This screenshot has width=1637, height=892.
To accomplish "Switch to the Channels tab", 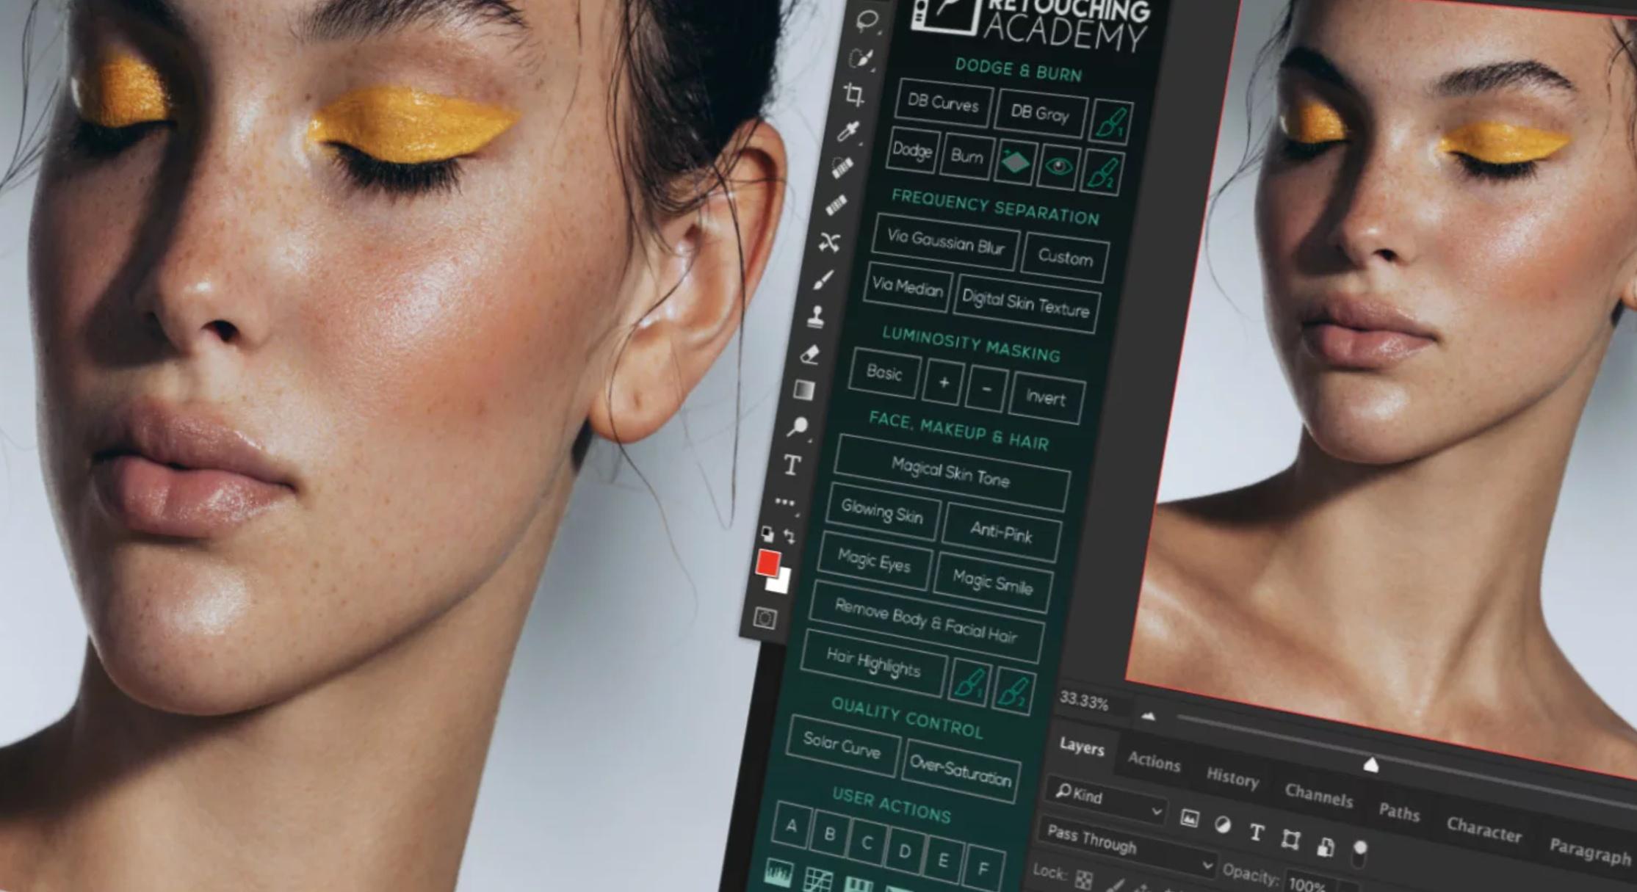I will [1318, 796].
